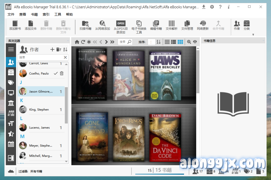Open the tags view in the left sidebar
Screen dimensions: 271x180
11,83
